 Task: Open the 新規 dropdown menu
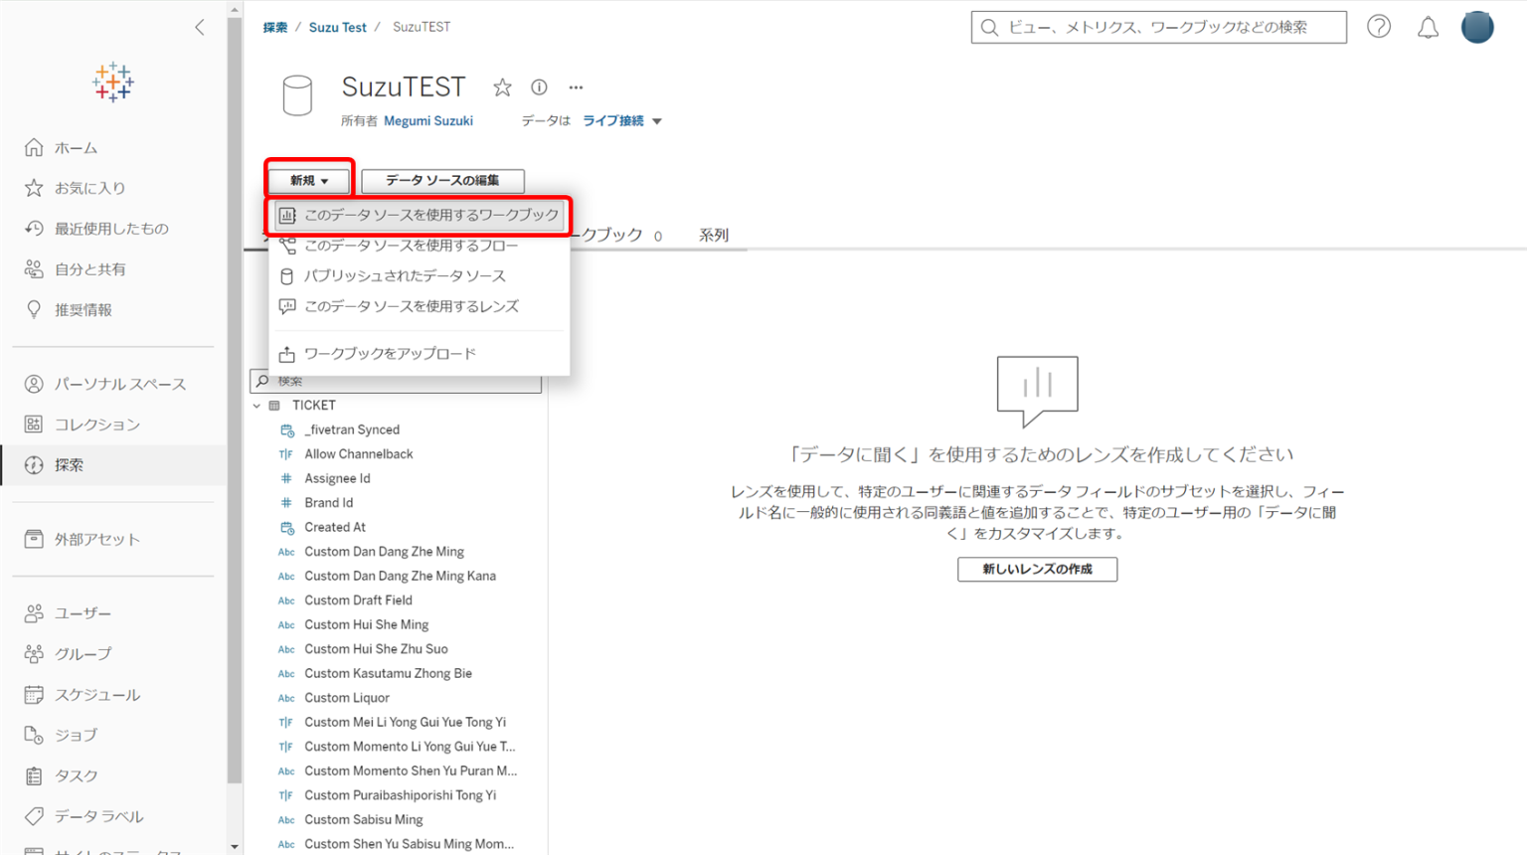pyautogui.click(x=308, y=180)
